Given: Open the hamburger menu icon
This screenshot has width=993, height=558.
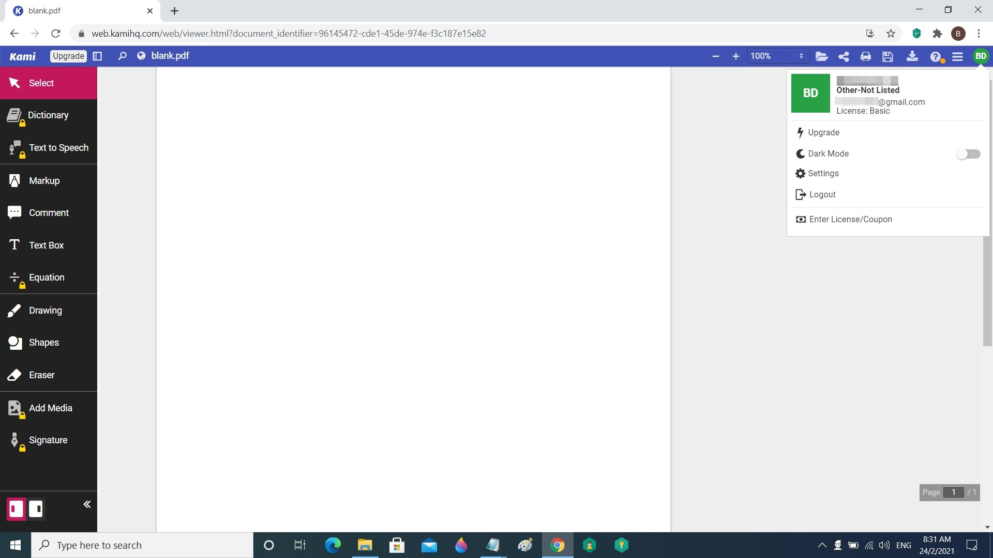Looking at the screenshot, I should point(957,56).
